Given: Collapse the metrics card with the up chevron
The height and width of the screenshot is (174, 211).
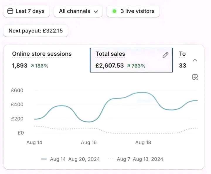Looking at the screenshot, I should tap(195, 60).
